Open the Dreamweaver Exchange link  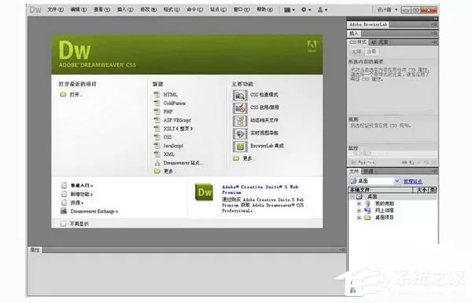point(94,211)
